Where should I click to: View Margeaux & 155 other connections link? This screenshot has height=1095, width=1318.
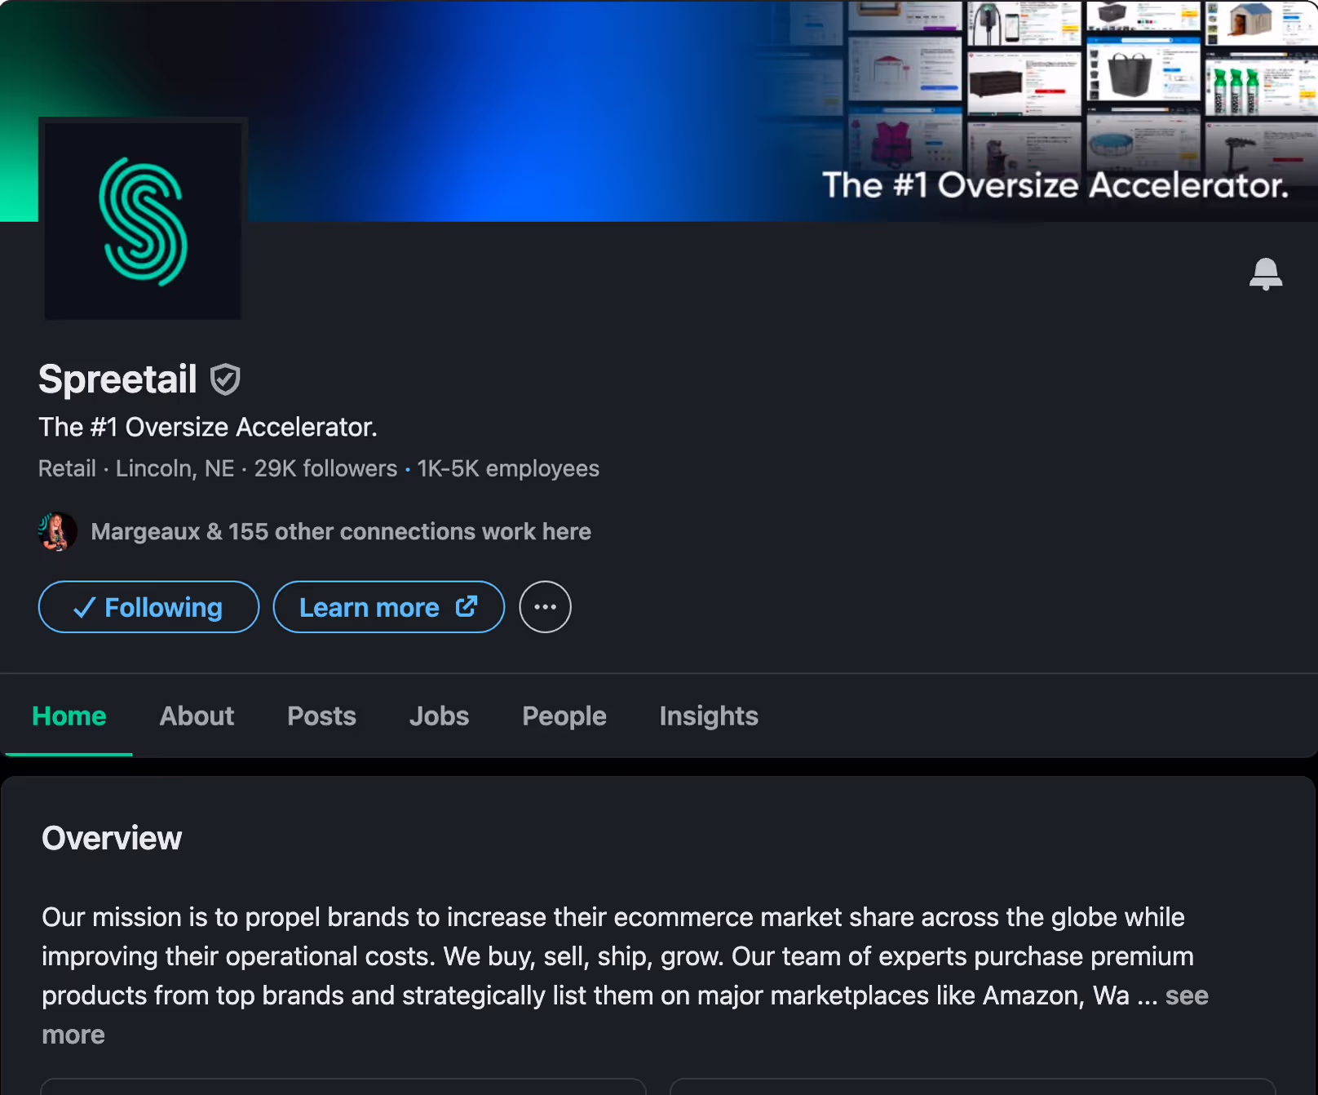pyautogui.click(x=341, y=532)
